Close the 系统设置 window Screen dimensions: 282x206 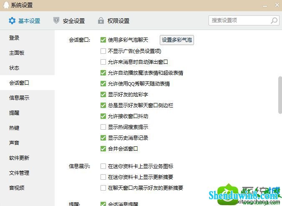pyautogui.click(x=277, y=5)
